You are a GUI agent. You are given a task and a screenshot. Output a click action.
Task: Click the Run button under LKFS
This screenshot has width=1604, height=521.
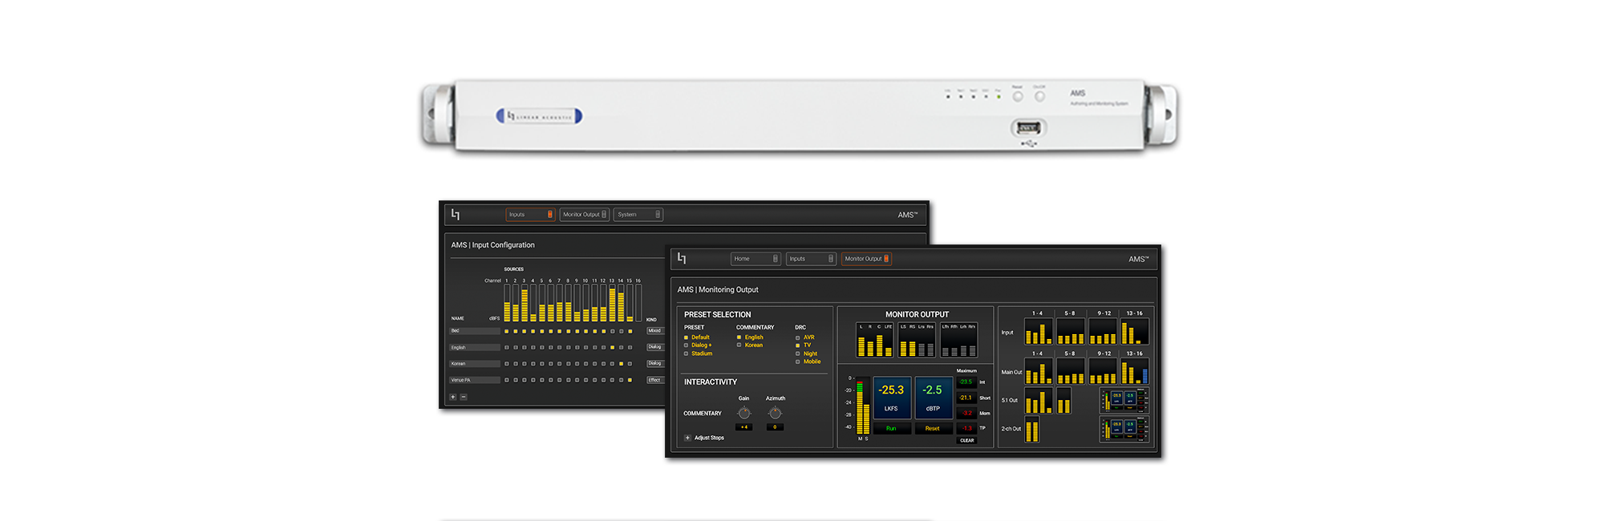tap(892, 429)
